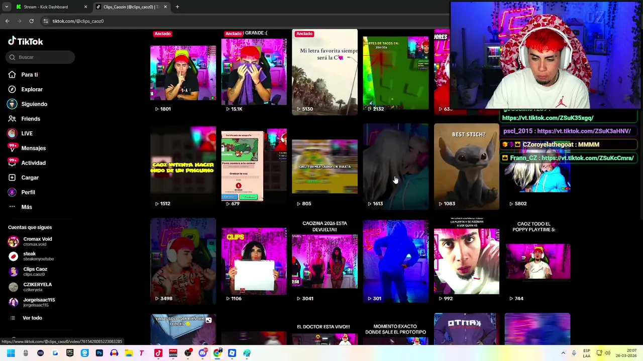
Task: Open Audacity headphones icon in taskbar
Action: tap(114, 353)
